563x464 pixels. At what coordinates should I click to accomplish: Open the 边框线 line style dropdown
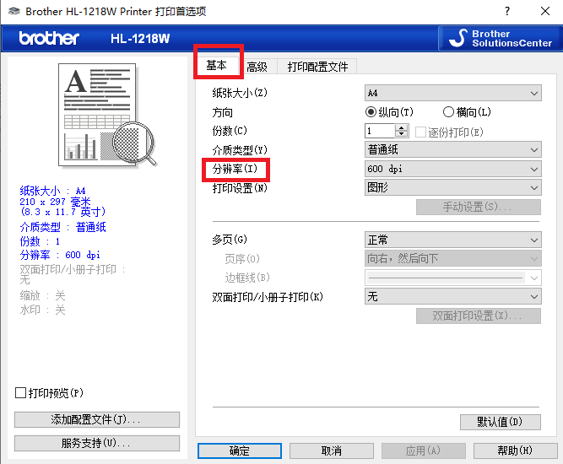(452, 278)
